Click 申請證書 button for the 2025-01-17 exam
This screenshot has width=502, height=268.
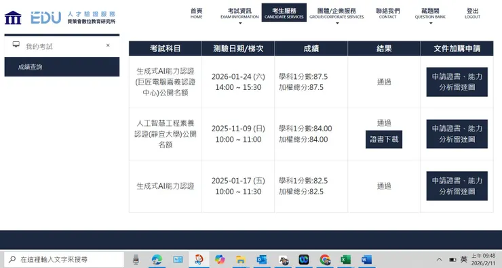pos(457,186)
